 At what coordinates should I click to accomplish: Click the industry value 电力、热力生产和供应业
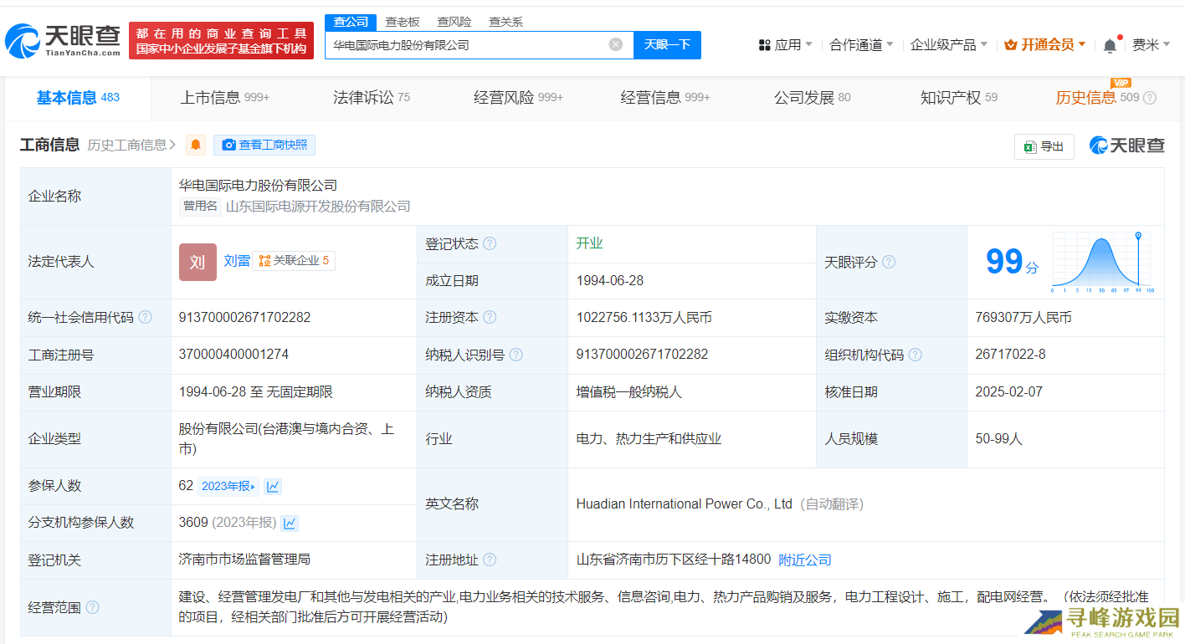(x=649, y=438)
